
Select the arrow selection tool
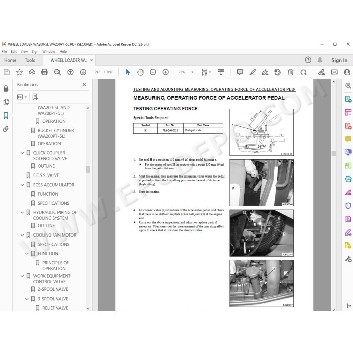(x=128, y=72)
